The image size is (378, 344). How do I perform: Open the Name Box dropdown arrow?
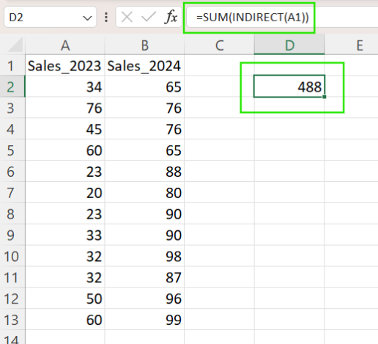pos(87,18)
